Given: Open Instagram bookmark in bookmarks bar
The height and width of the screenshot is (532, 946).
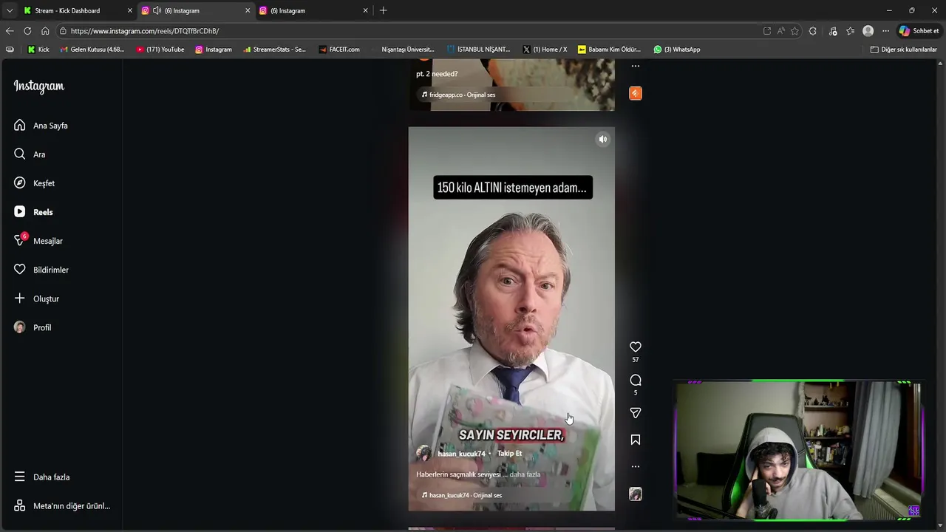Looking at the screenshot, I should (213, 50).
